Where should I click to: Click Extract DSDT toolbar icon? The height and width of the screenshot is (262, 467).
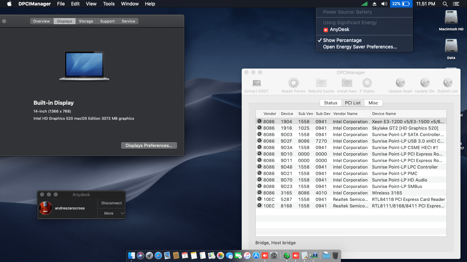tap(256, 83)
